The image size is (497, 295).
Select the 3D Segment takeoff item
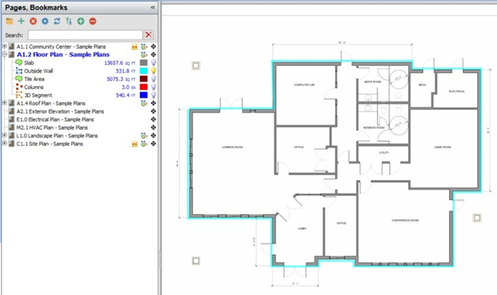pyautogui.click(x=38, y=95)
